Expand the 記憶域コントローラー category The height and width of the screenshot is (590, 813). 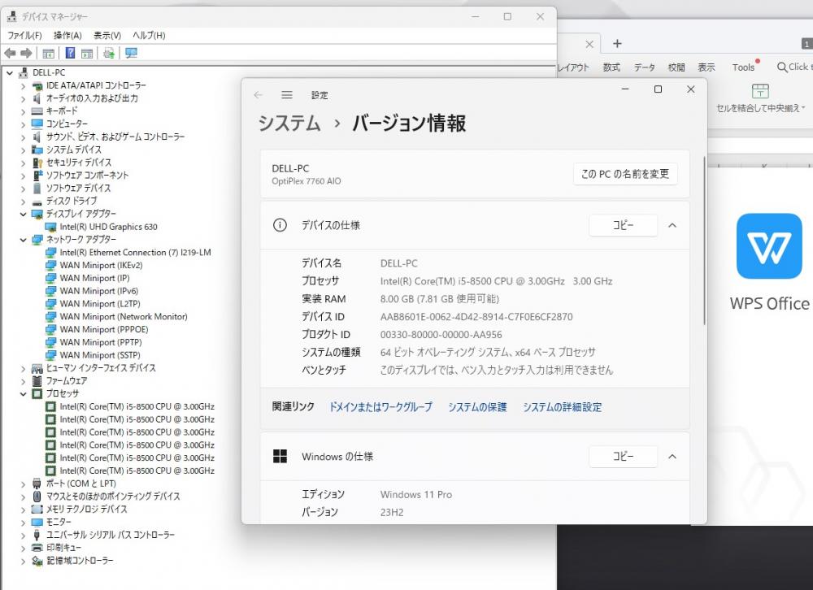24,561
